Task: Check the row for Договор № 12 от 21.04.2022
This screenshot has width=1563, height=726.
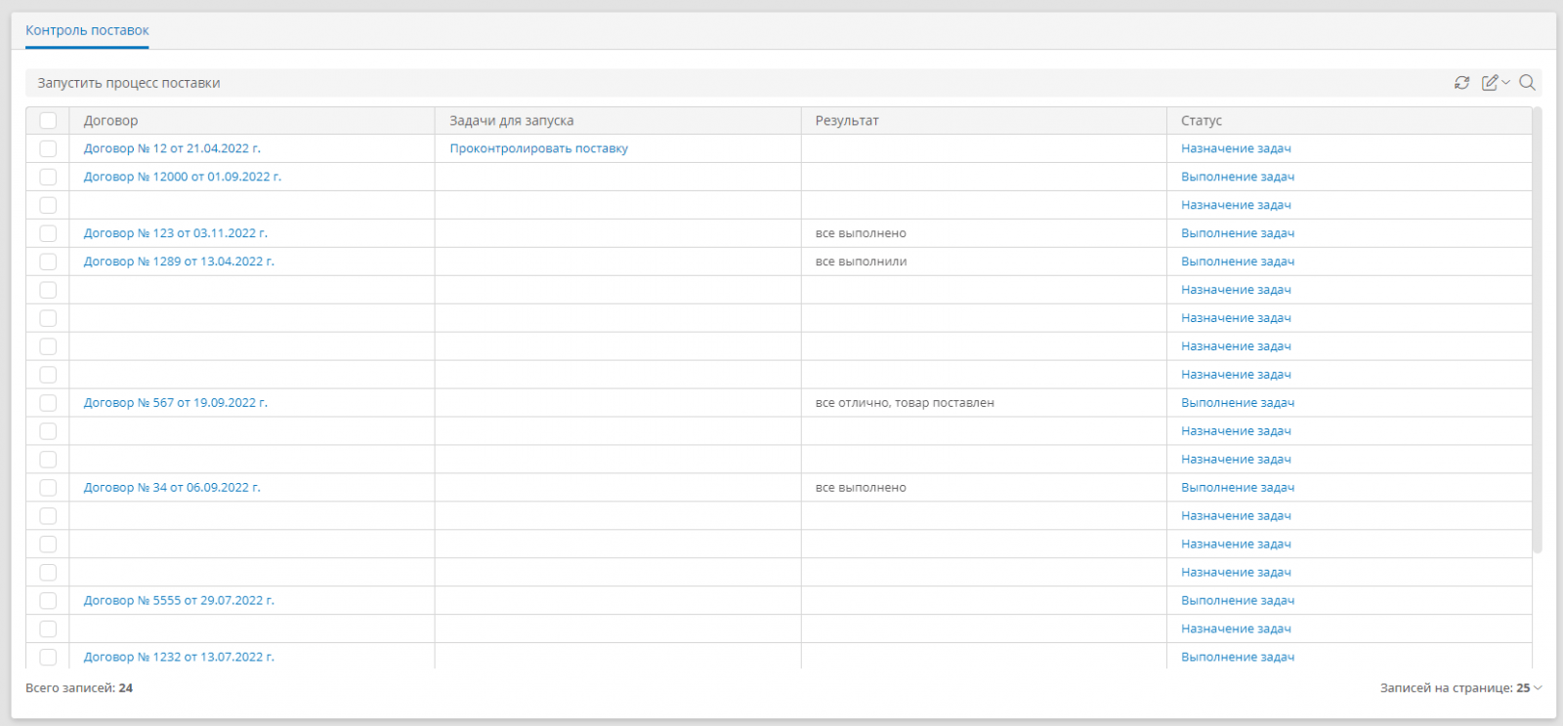Action: tap(48, 149)
